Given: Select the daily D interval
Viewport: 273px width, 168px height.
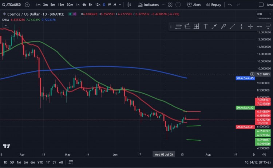Looking at the screenshot, I should click(x=104, y=5).
